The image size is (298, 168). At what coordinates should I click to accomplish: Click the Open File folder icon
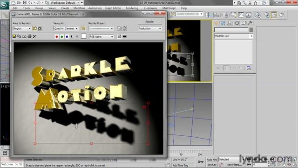tap(19, 3)
